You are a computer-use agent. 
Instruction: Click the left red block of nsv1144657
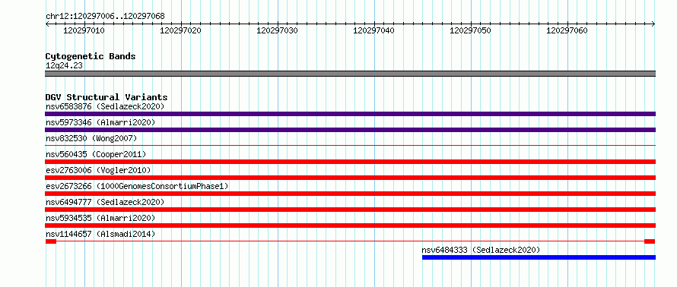pos(51,241)
